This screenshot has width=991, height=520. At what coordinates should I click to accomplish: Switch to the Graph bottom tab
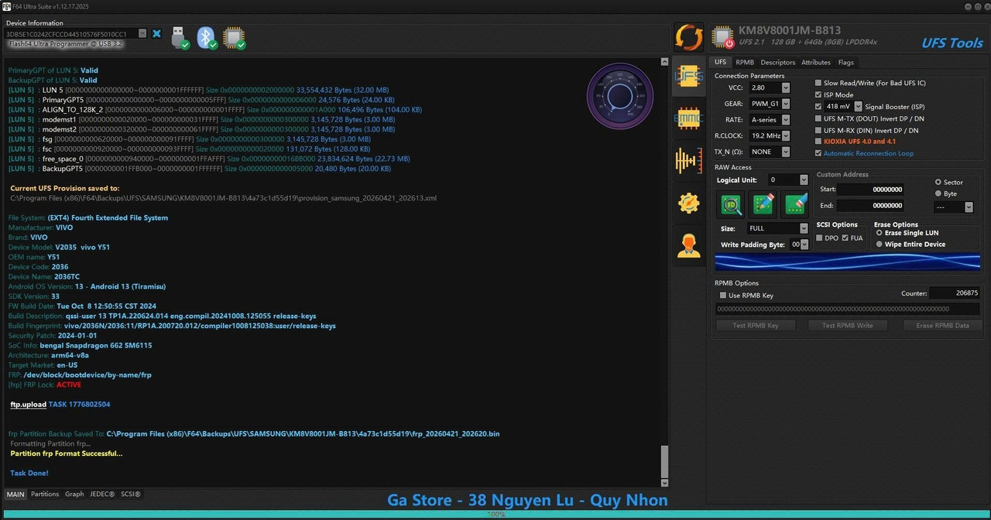click(x=74, y=494)
